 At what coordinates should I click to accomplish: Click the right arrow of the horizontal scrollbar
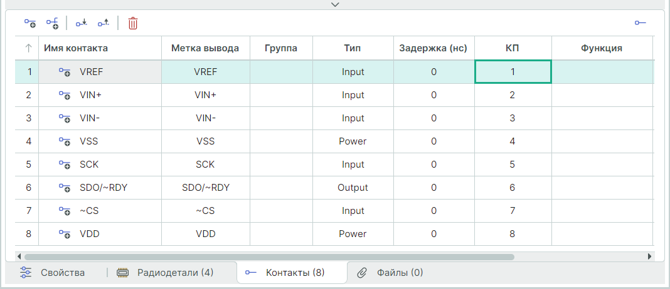point(649,256)
